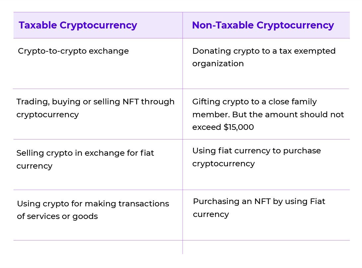Viewport: 362px width, 268px height.
Task: Click the Non-Taxable Cryptocurrency column header
Action: [x=263, y=26]
